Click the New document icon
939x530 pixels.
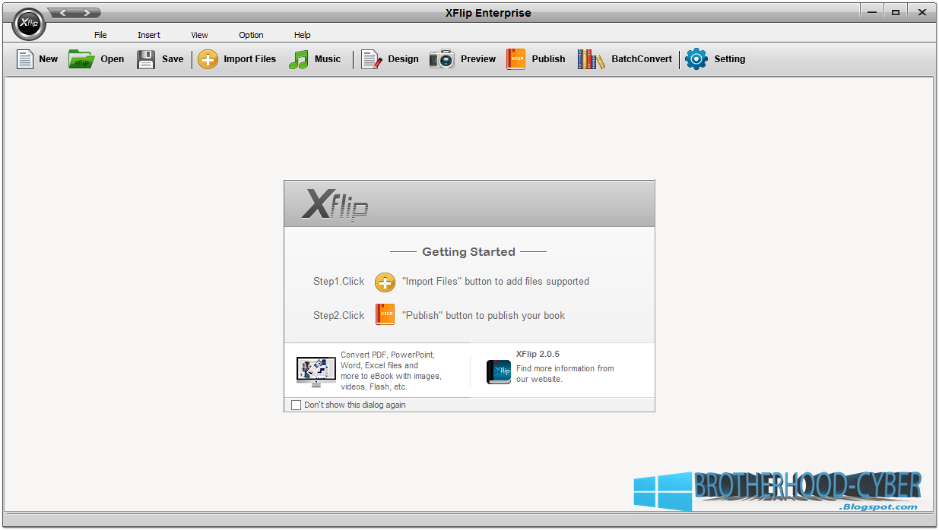[x=25, y=59]
